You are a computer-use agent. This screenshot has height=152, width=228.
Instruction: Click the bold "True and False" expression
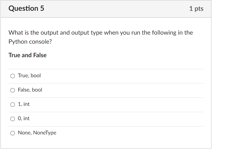point(27,55)
